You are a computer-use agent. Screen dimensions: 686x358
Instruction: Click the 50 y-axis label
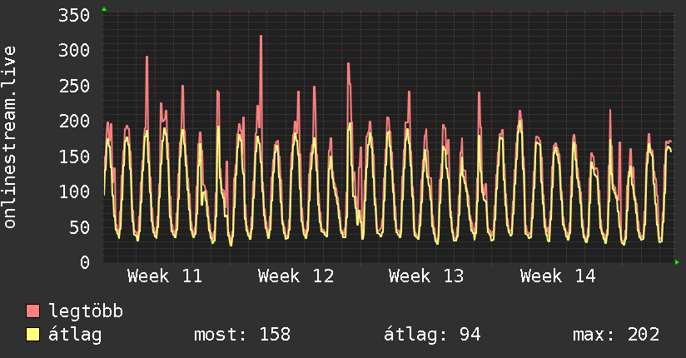click(x=79, y=227)
